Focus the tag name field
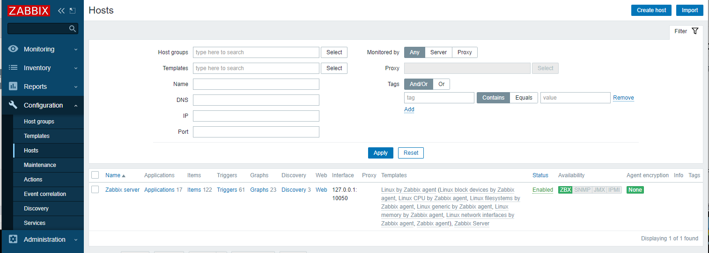Viewport: 709px width, 253px height. click(439, 98)
